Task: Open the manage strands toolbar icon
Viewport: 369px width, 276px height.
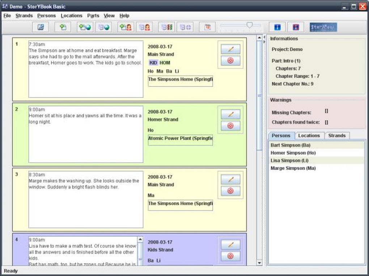Action: click(x=167, y=27)
